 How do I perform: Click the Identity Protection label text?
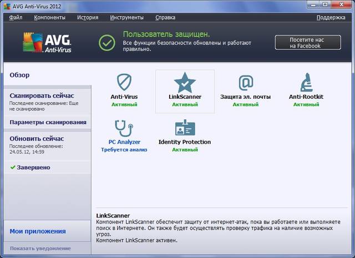click(x=185, y=142)
